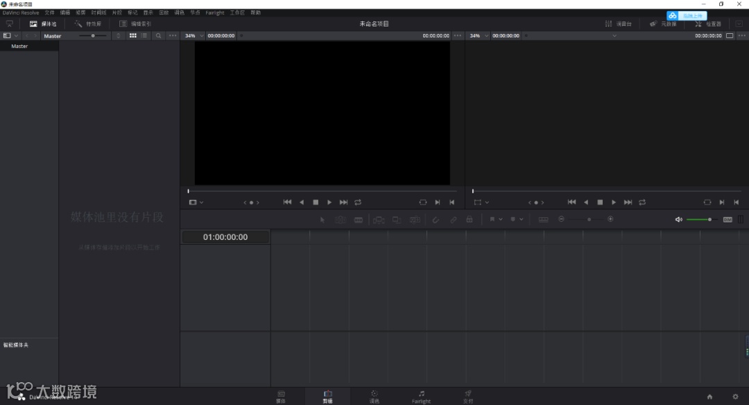The image size is (749, 405).
Task: Click the presentation monitor icon at top-left toolbar
Action: 10,24
